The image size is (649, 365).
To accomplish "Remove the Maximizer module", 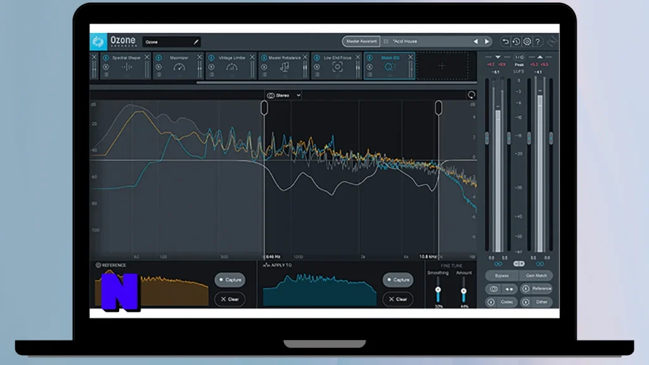I will [200, 57].
